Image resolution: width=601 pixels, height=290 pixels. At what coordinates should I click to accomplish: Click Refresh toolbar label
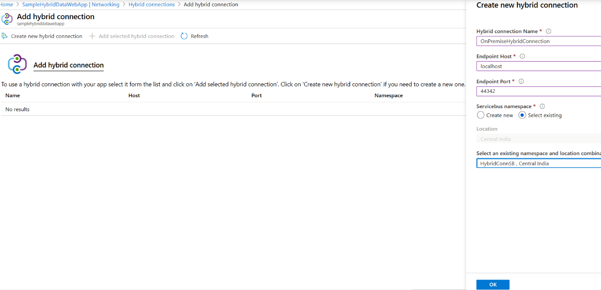[199, 36]
